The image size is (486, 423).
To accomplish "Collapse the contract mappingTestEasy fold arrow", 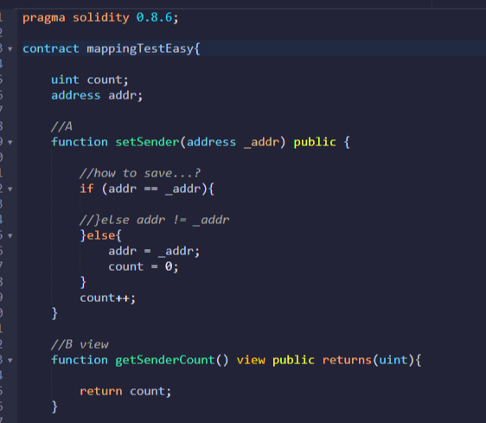I will pyautogui.click(x=10, y=49).
